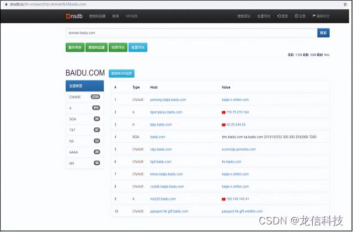Screen dimensions: 353x232
Task: Open host bjsxt.jiaoyu.baidu.com link
Action: 166,112
